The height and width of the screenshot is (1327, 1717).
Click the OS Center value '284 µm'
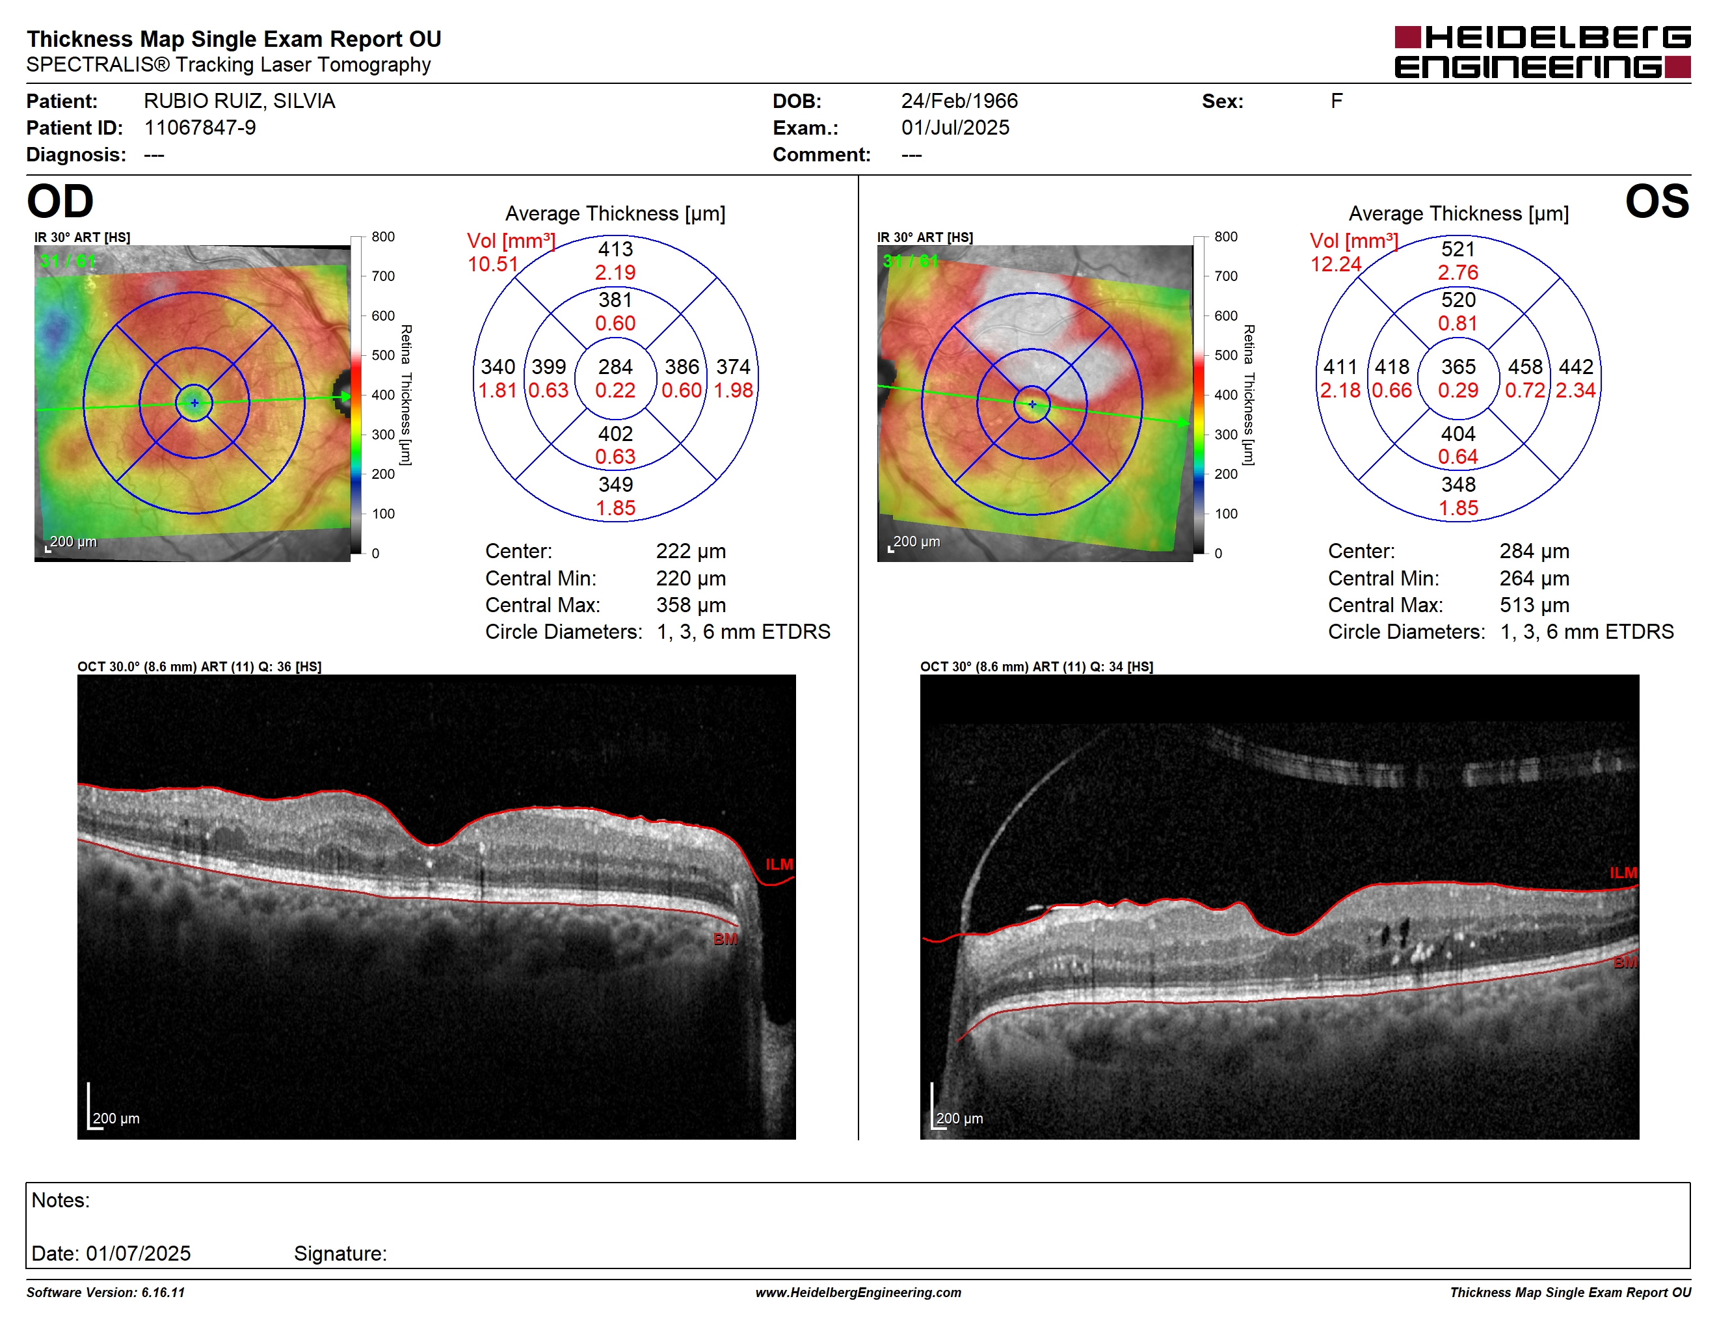[x=1535, y=551]
